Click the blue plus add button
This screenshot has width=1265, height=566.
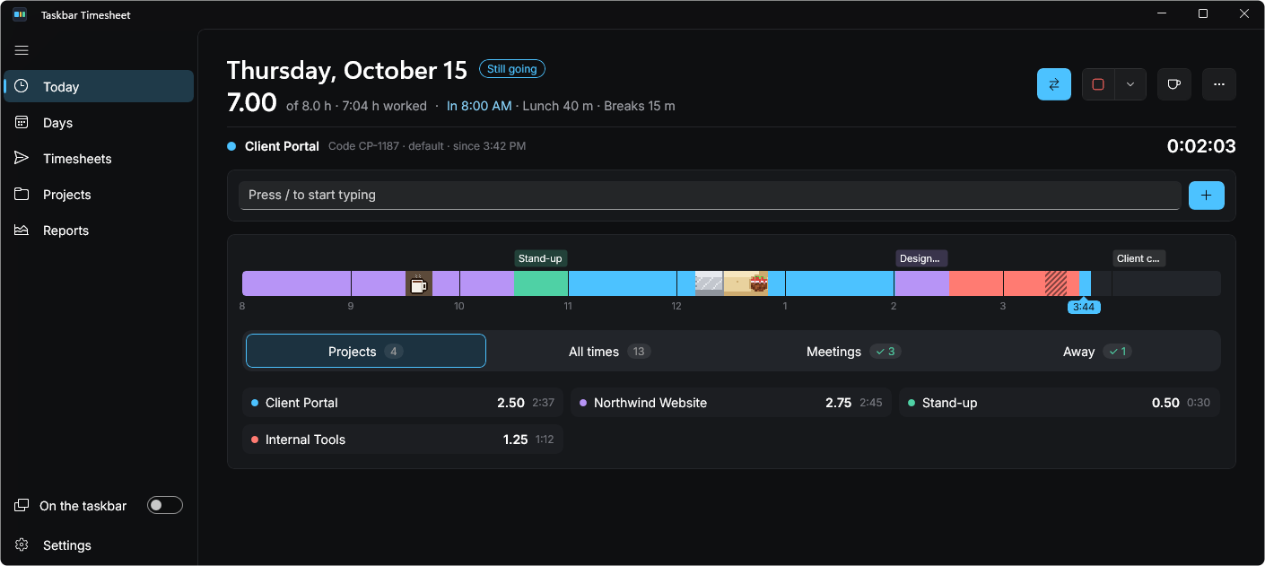coord(1207,195)
